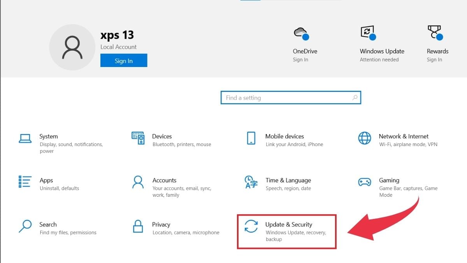The image size is (467, 263).
Task: Open the Devices keyboard and speaker icon
Action: [138, 138]
